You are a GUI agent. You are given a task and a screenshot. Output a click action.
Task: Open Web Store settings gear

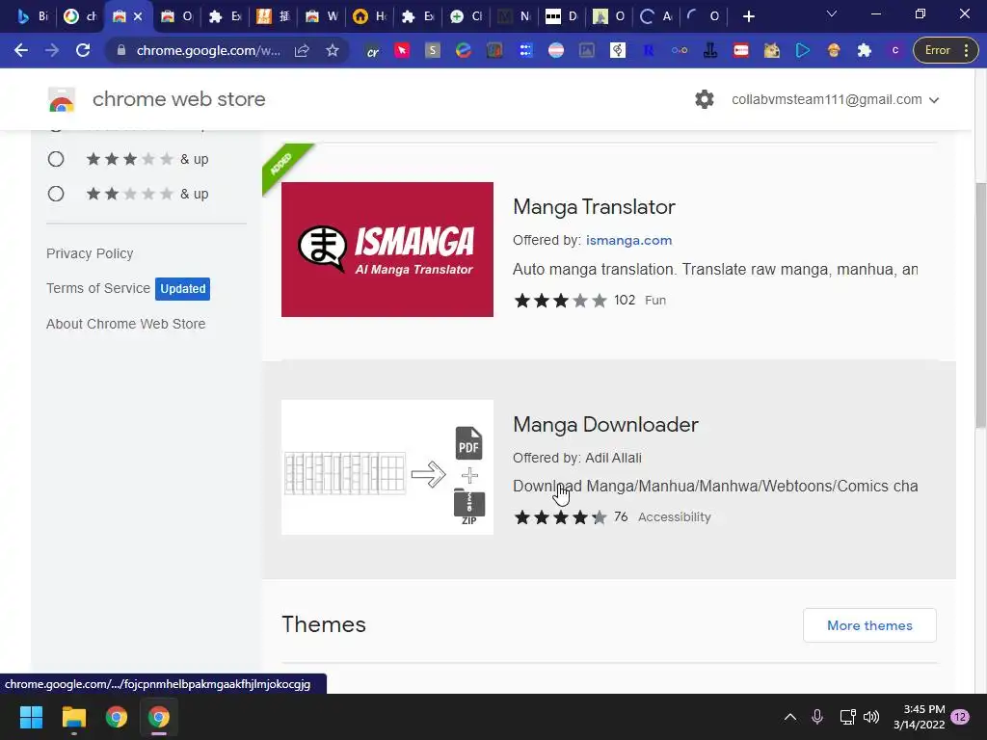(705, 99)
